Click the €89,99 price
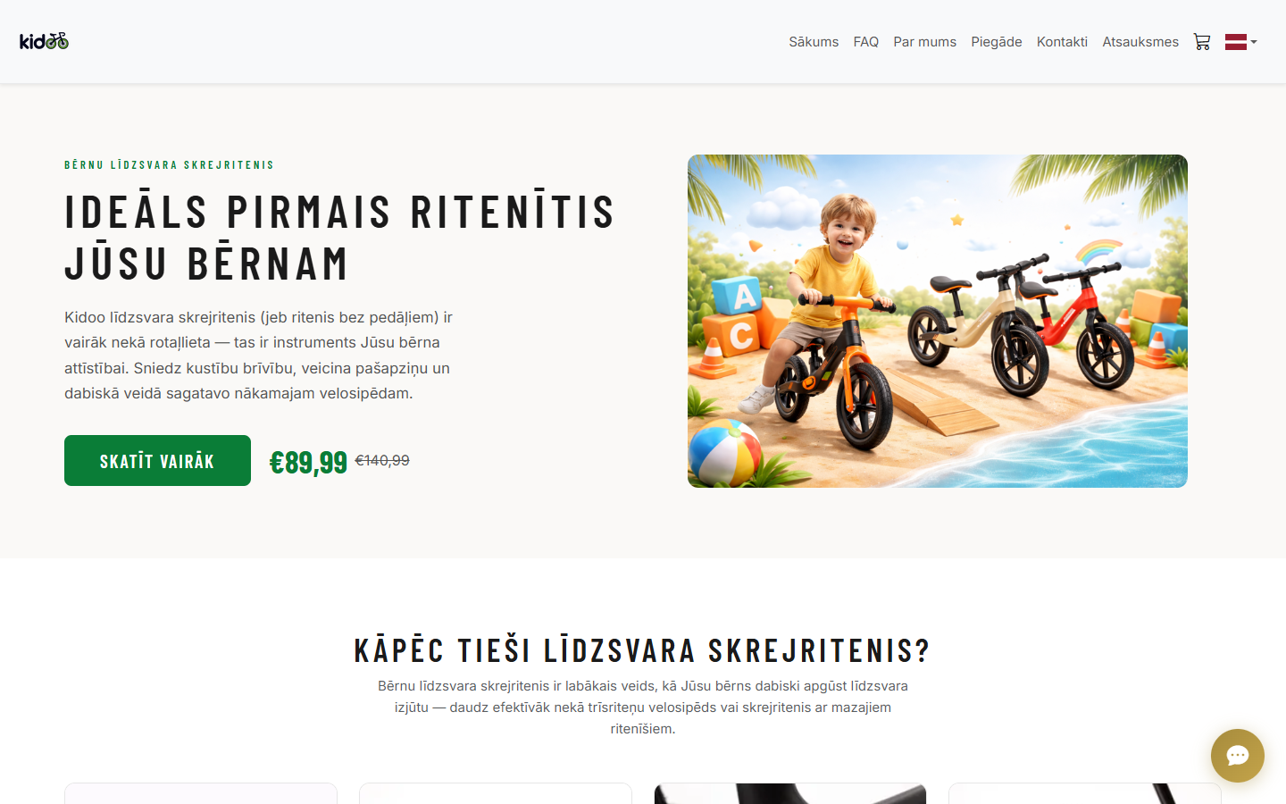 (x=308, y=462)
